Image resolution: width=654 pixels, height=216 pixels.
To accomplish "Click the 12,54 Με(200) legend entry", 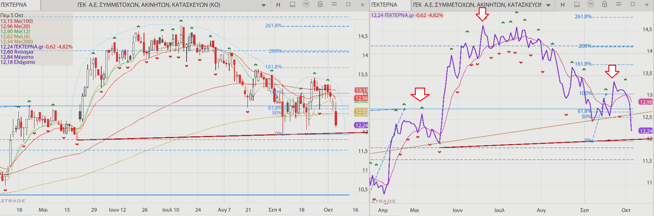I will pos(17,42).
